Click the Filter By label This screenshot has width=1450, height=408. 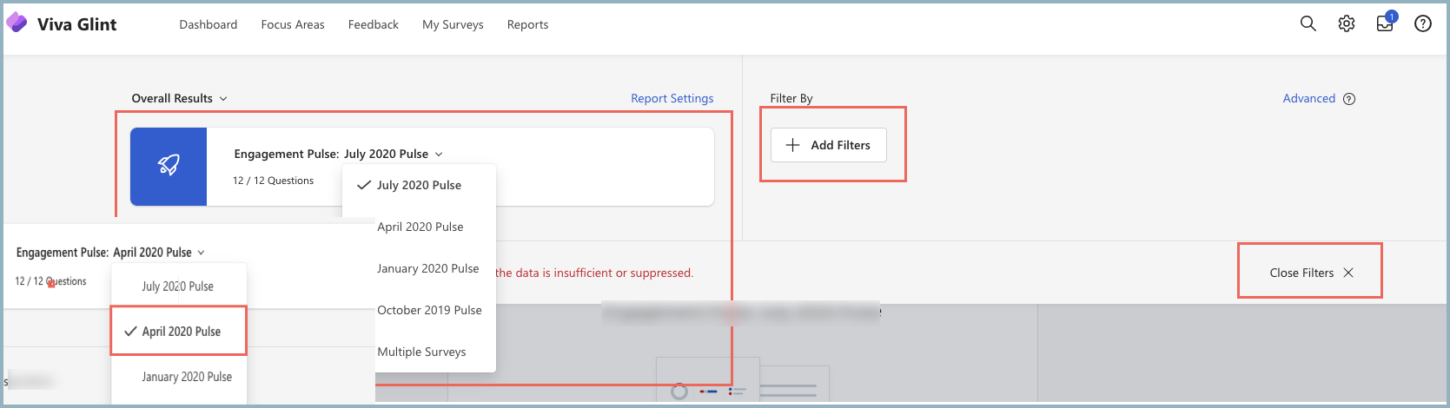click(791, 98)
